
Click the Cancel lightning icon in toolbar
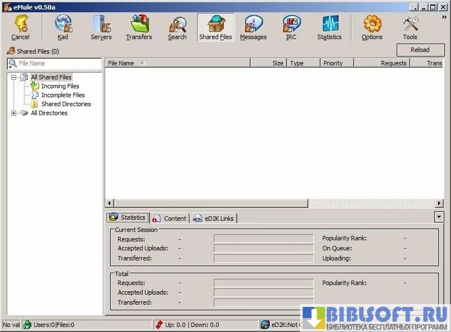point(21,27)
